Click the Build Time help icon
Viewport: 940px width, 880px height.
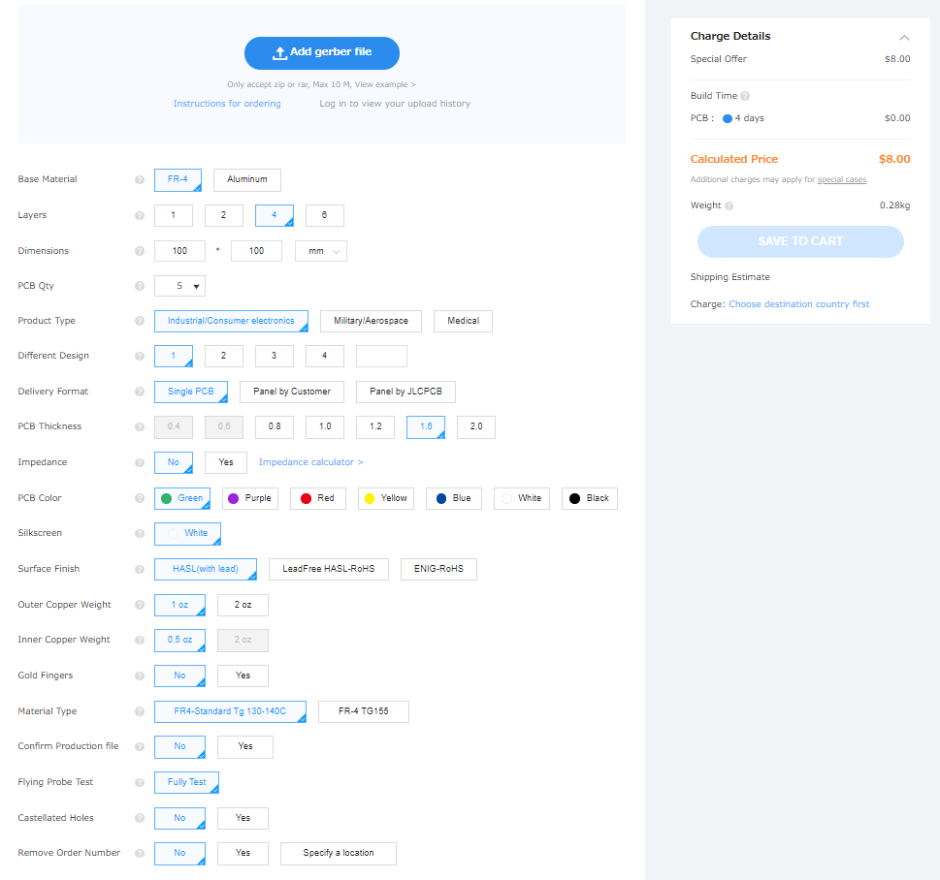pyautogui.click(x=745, y=96)
